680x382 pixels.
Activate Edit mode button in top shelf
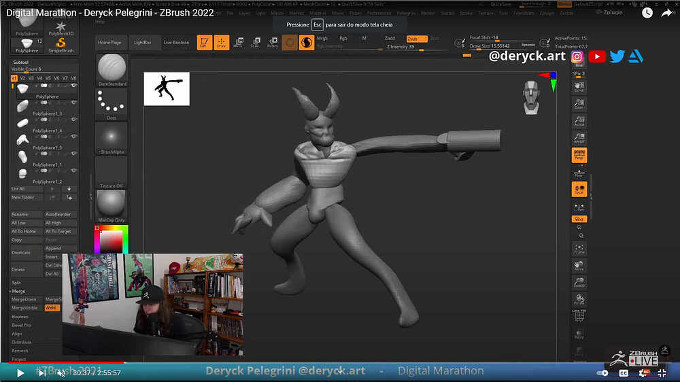[204, 43]
